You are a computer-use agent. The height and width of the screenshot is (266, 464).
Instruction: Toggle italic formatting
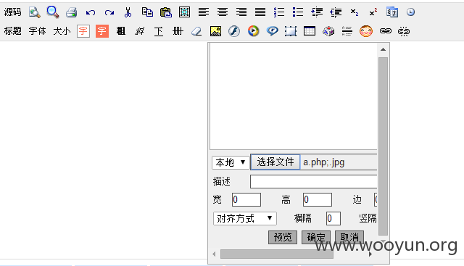point(140,30)
